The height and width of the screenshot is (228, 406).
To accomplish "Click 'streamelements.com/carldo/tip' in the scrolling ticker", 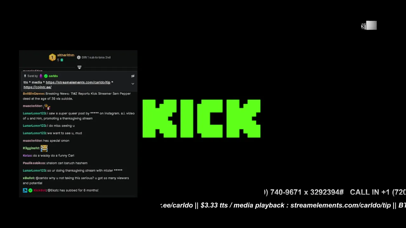I will pyautogui.click(x=341, y=205).
